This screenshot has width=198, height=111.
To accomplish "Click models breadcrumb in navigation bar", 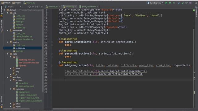I will point(17,3).
